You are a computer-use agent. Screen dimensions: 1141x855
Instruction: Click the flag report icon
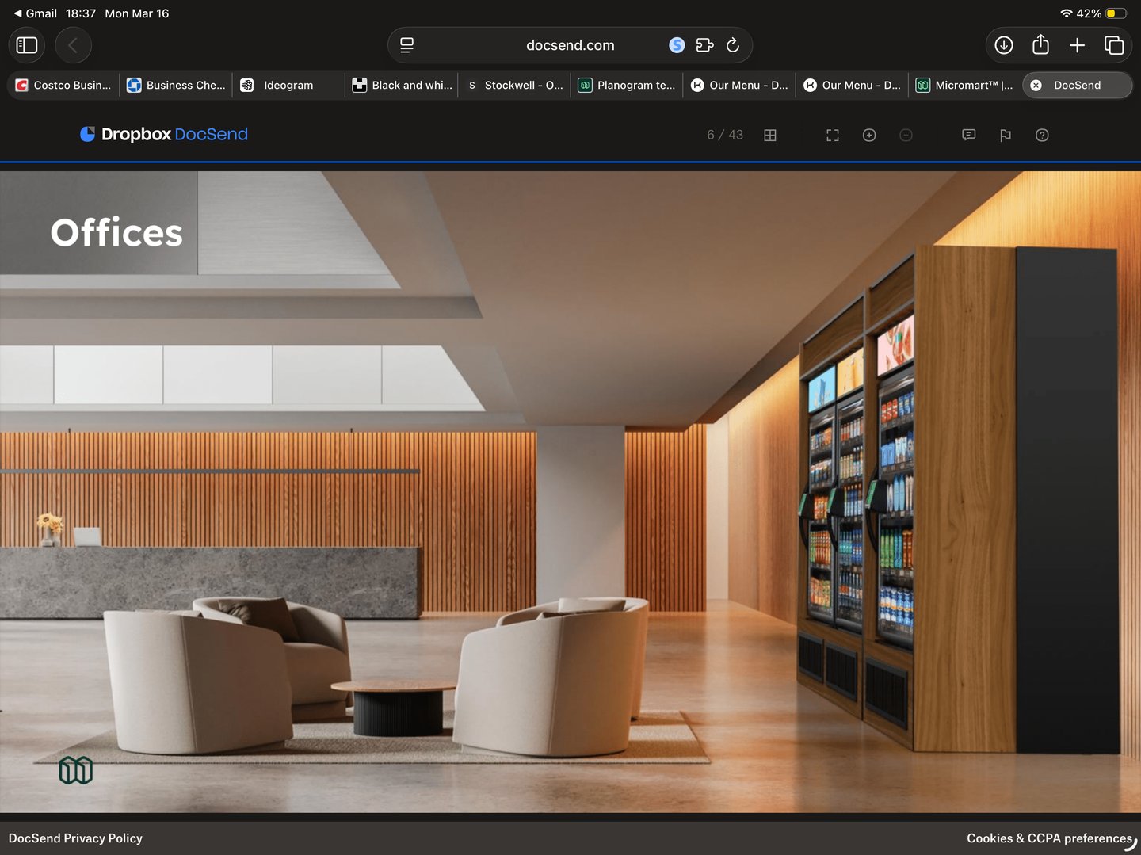1006,136
